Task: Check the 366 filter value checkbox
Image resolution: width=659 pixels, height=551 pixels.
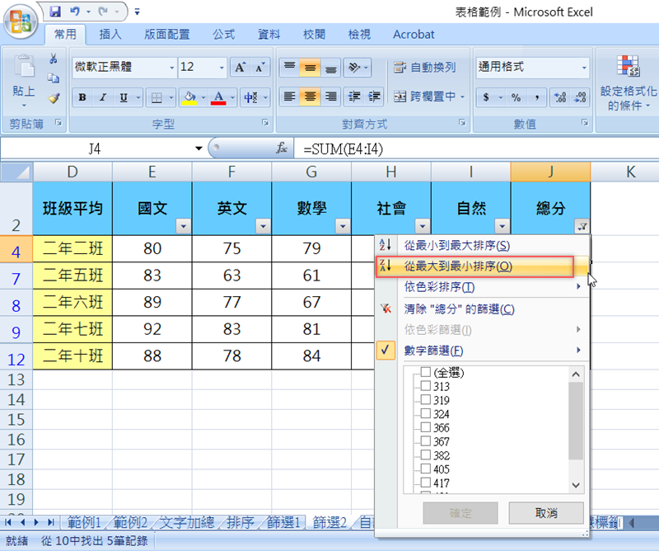Action: (425, 428)
